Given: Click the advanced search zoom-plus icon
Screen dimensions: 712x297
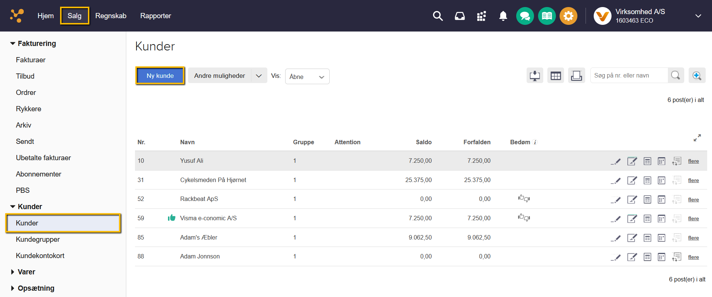Looking at the screenshot, I should click(x=697, y=76).
